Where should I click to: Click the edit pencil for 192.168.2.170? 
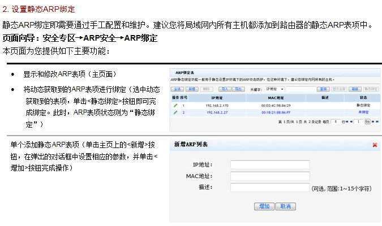point(175,106)
